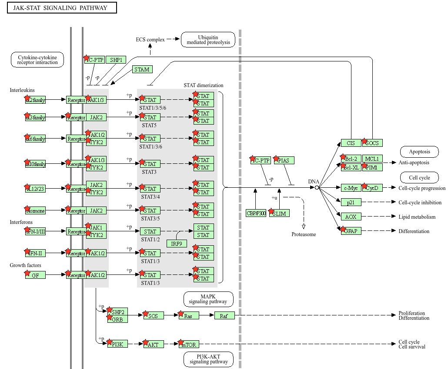Screen dimensions: 448x369
Task: Click the red star on mTOR node
Action: (x=181, y=343)
